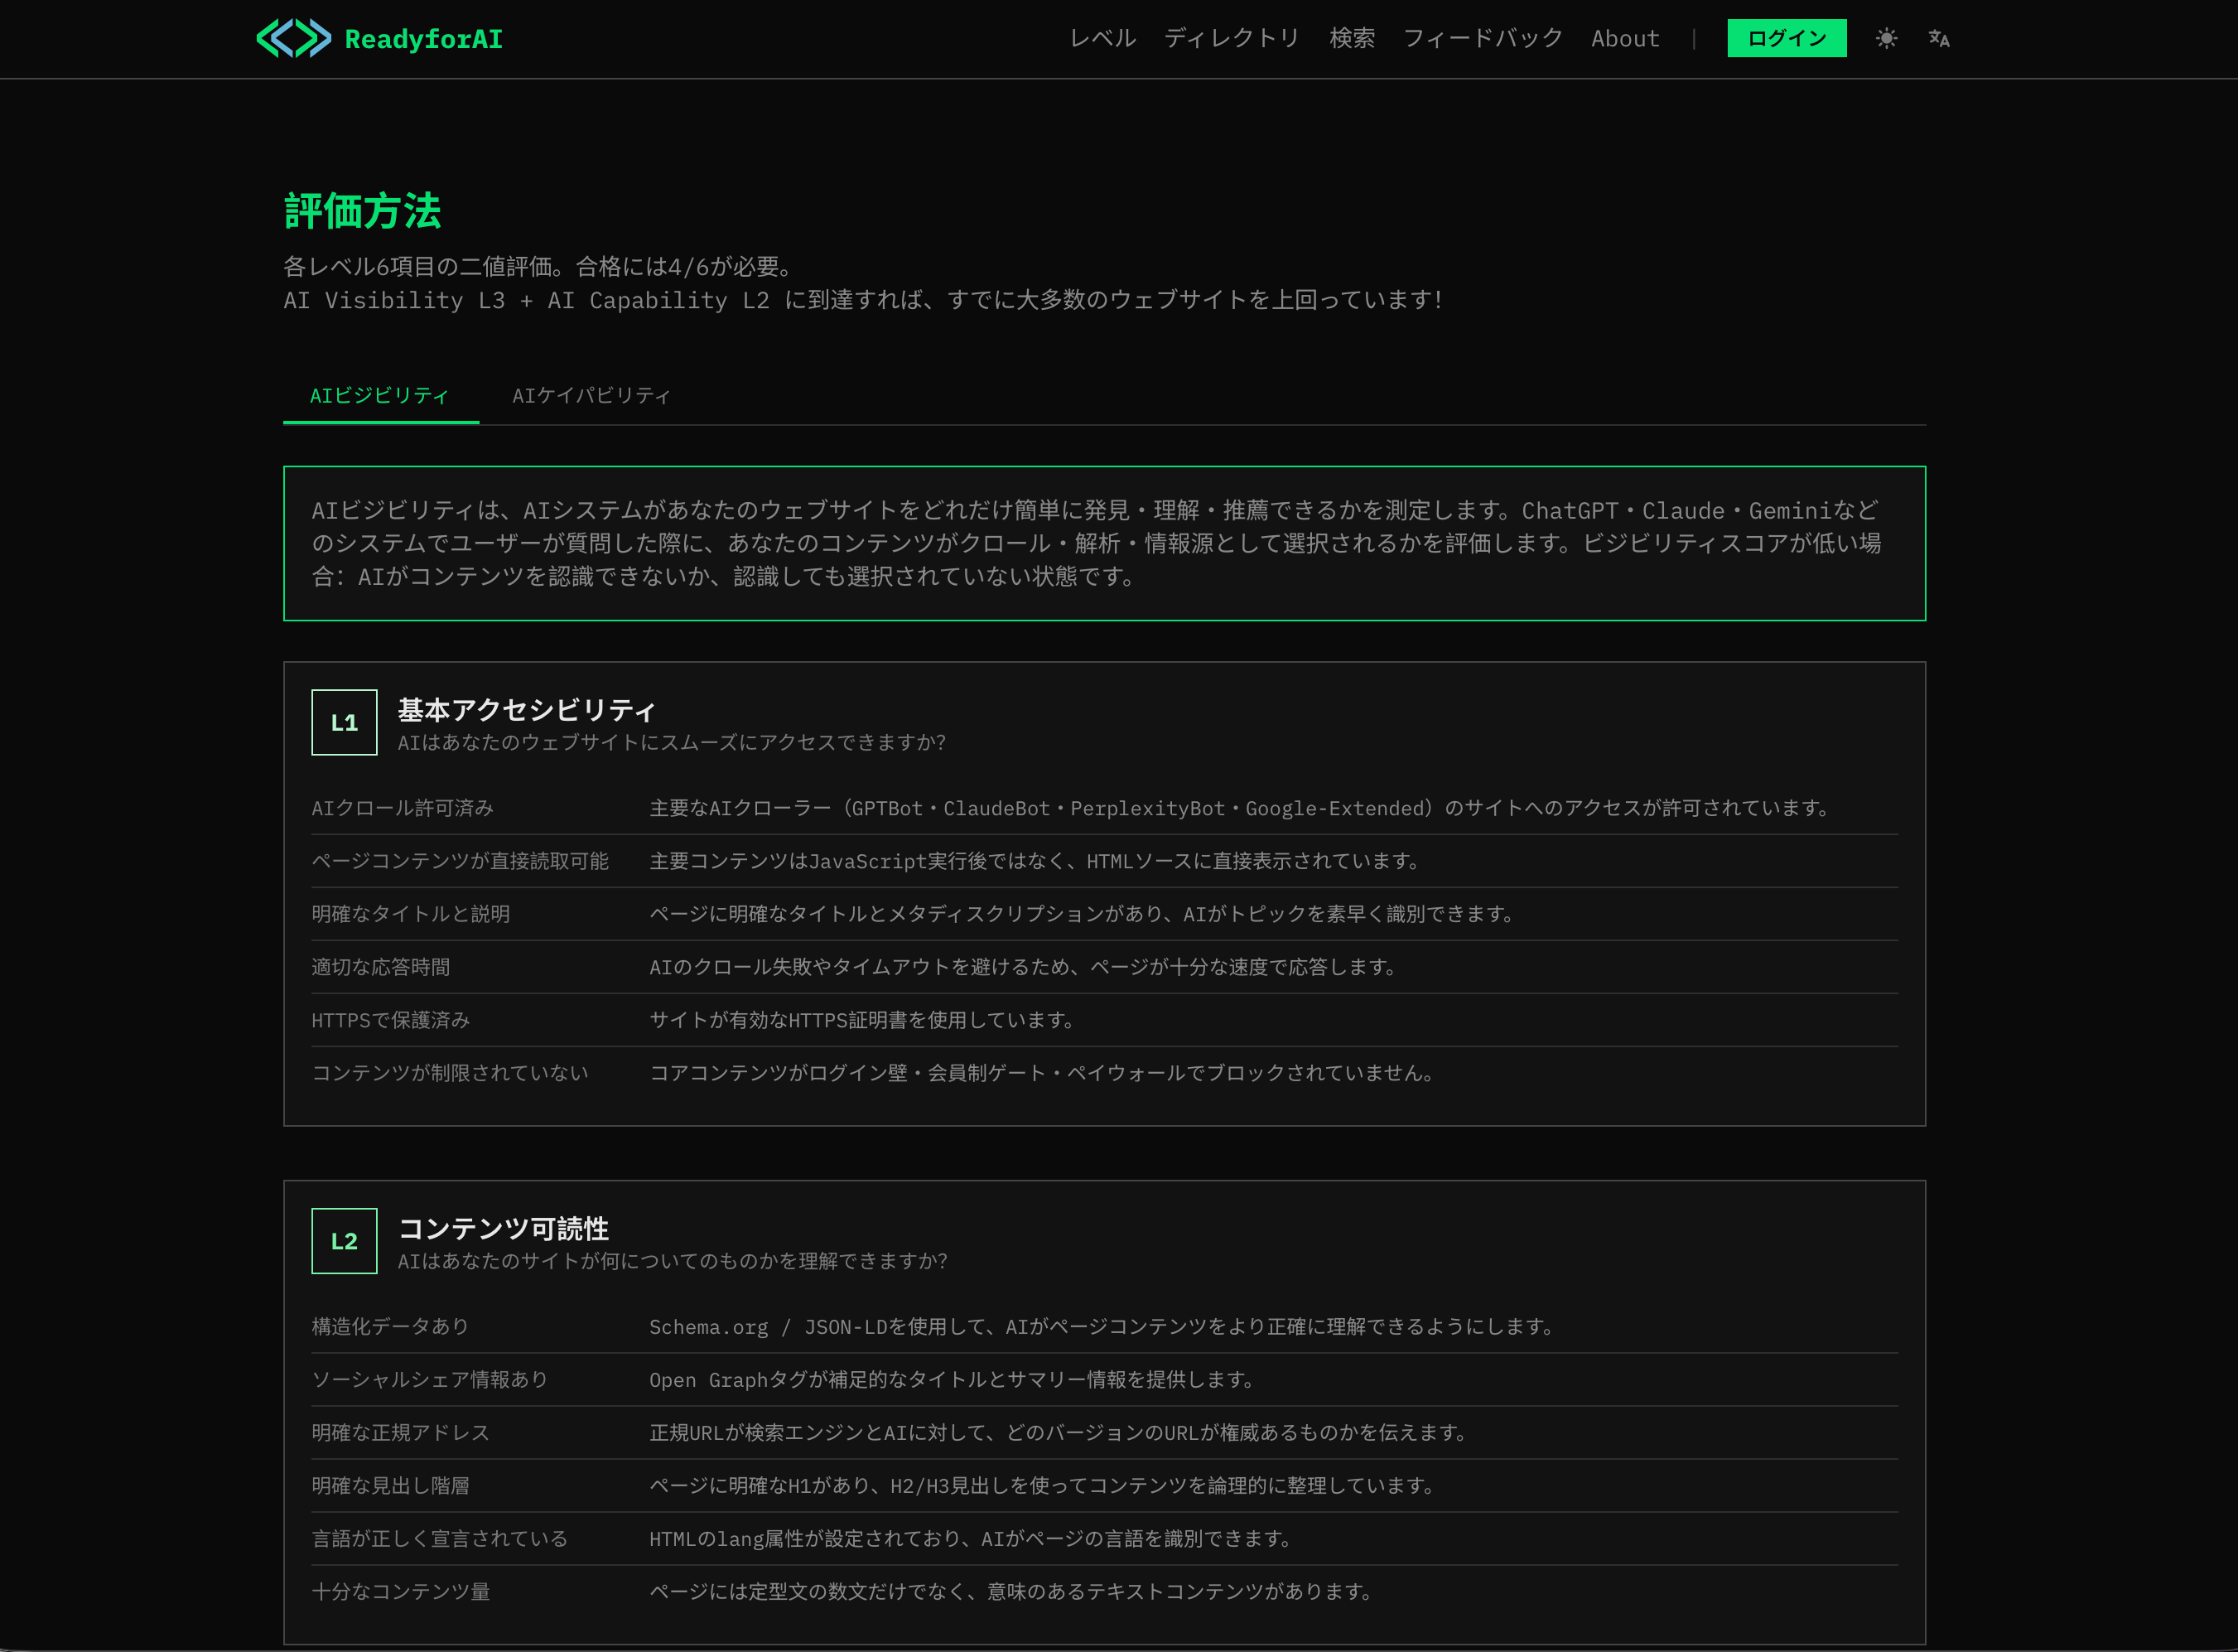
Task: Go to the 検索 page
Action: [1352, 39]
